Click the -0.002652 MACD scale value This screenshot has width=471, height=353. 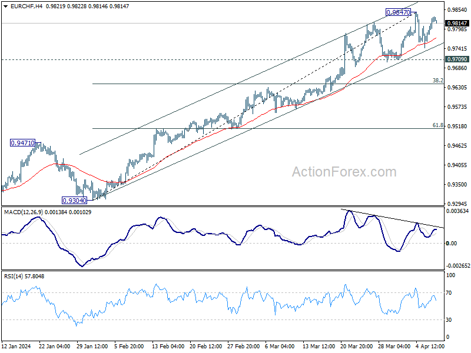[x=457, y=266]
